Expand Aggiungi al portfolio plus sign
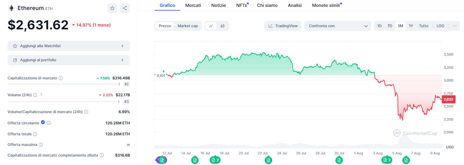 (122, 60)
